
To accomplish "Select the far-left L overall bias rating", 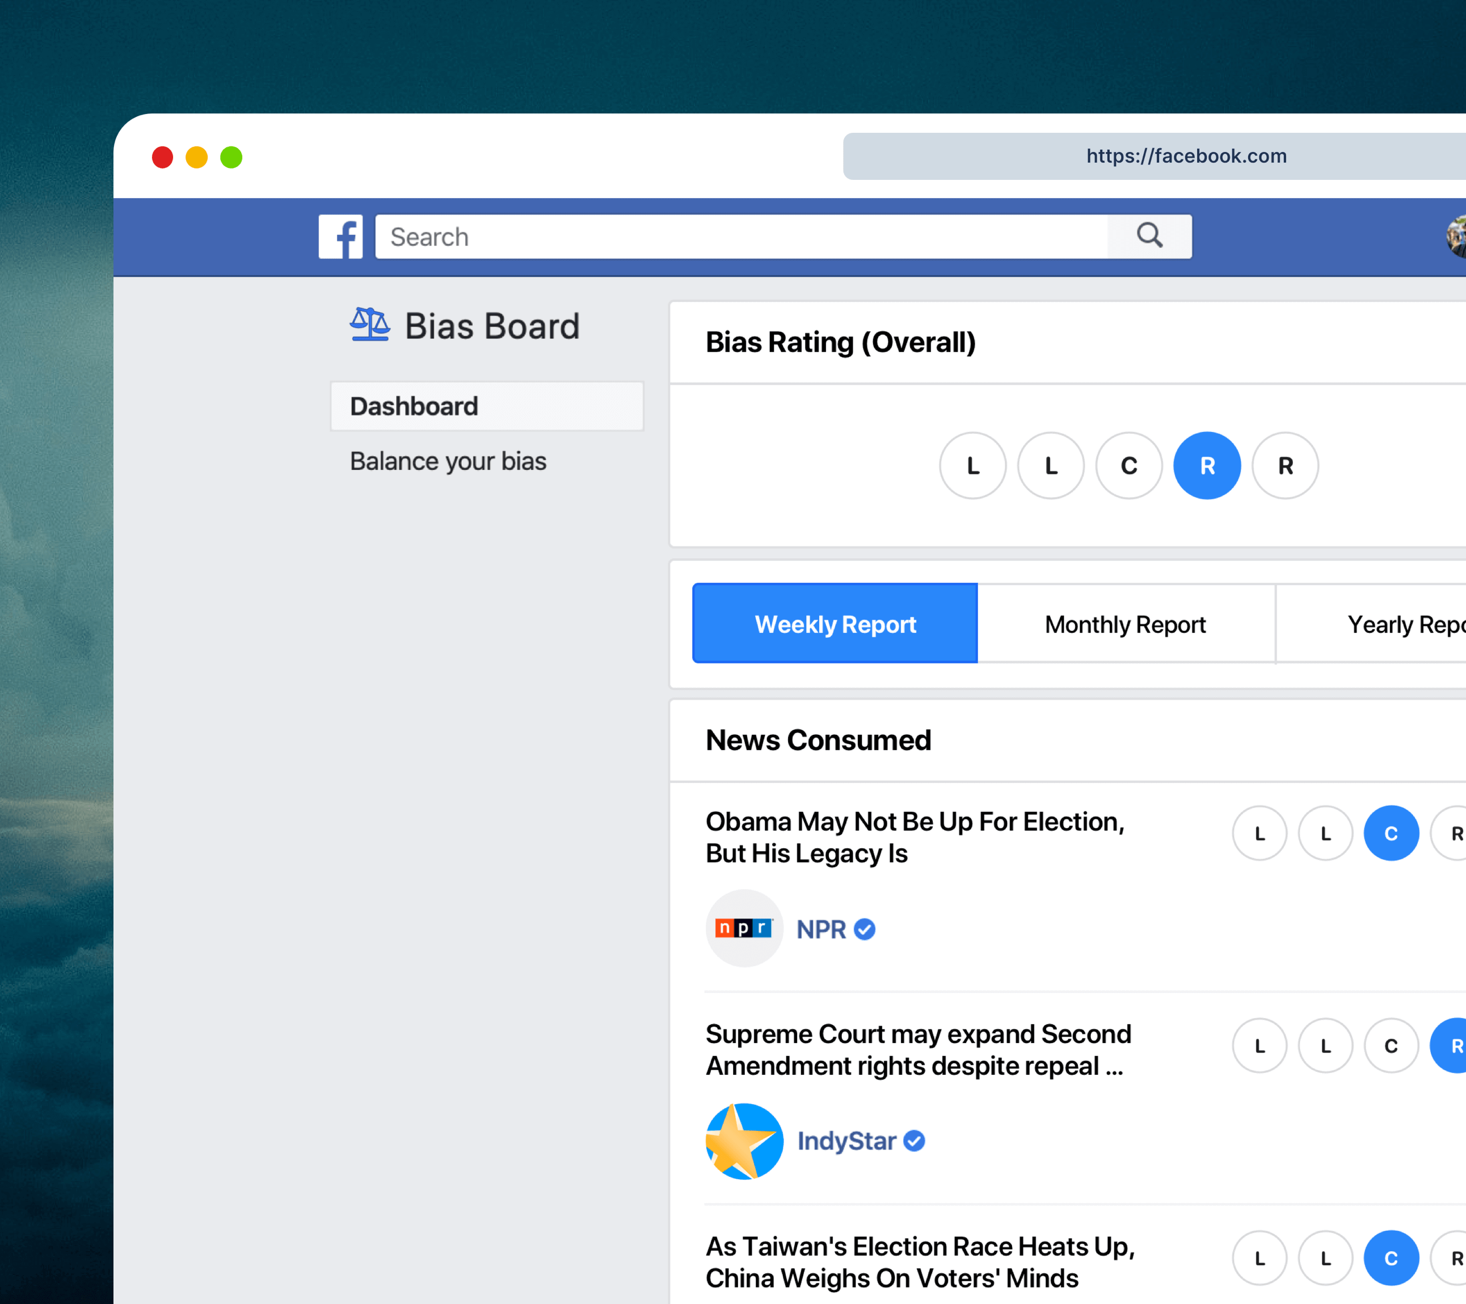I will click(972, 465).
